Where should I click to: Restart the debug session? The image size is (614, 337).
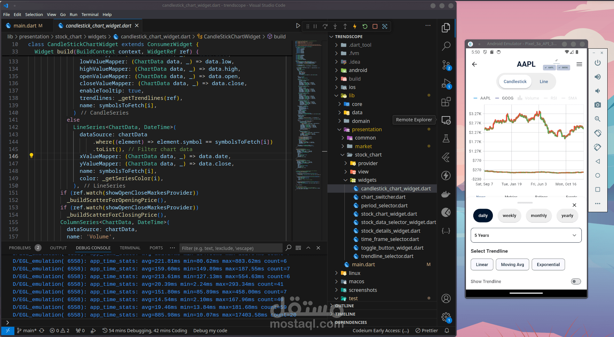click(365, 26)
